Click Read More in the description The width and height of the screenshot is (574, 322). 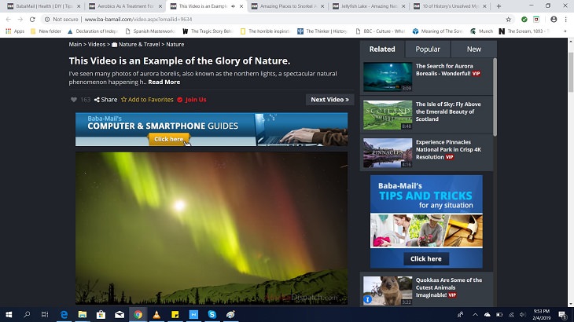(164, 82)
